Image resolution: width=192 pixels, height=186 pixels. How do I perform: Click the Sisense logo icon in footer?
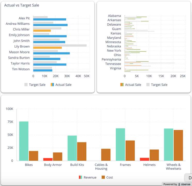[x=179, y=184]
